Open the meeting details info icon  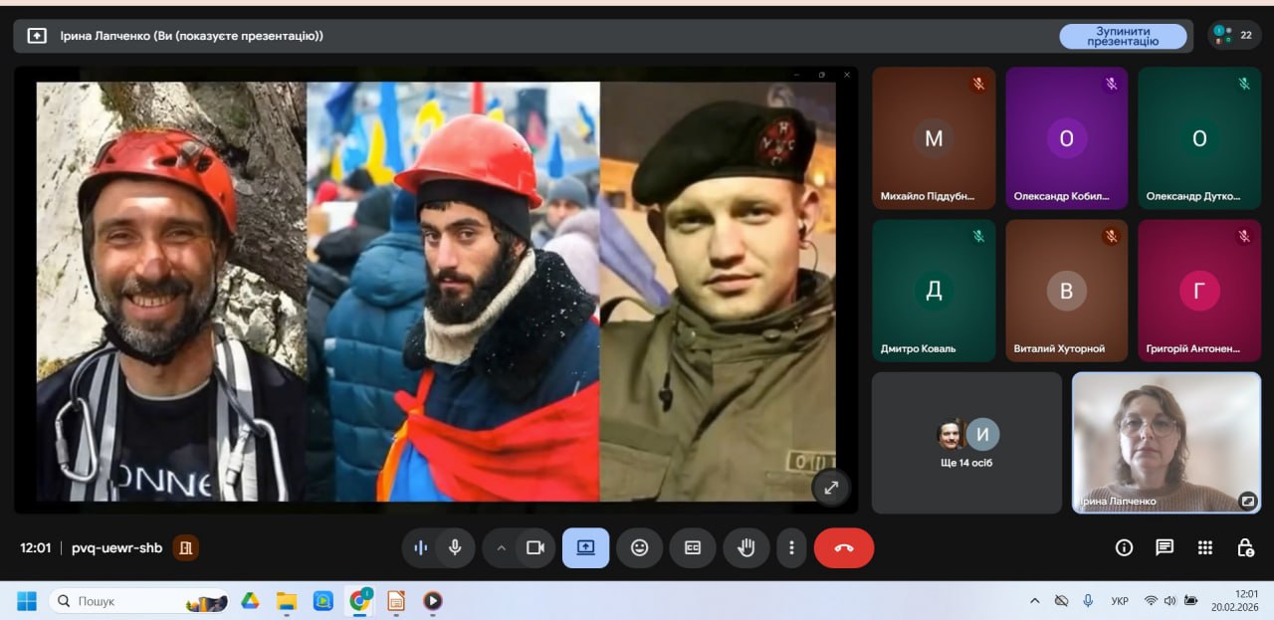click(x=1124, y=547)
